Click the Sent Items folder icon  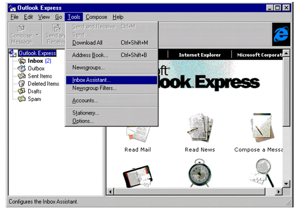pyautogui.click(x=22, y=76)
